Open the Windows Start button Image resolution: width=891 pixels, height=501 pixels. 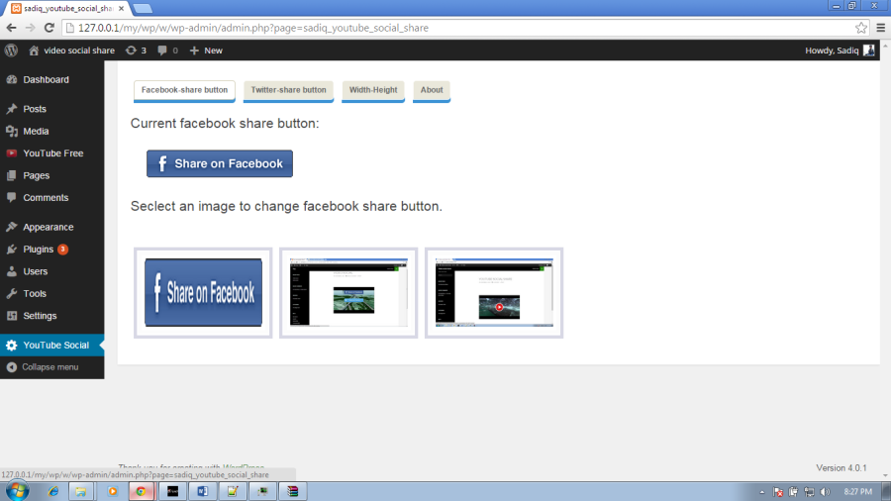pyautogui.click(x=17, y=491)
